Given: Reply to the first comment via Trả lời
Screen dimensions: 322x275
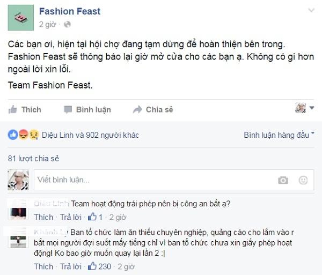Looking at the screenshot, I should pyautogui.click(x=70, y=217).
